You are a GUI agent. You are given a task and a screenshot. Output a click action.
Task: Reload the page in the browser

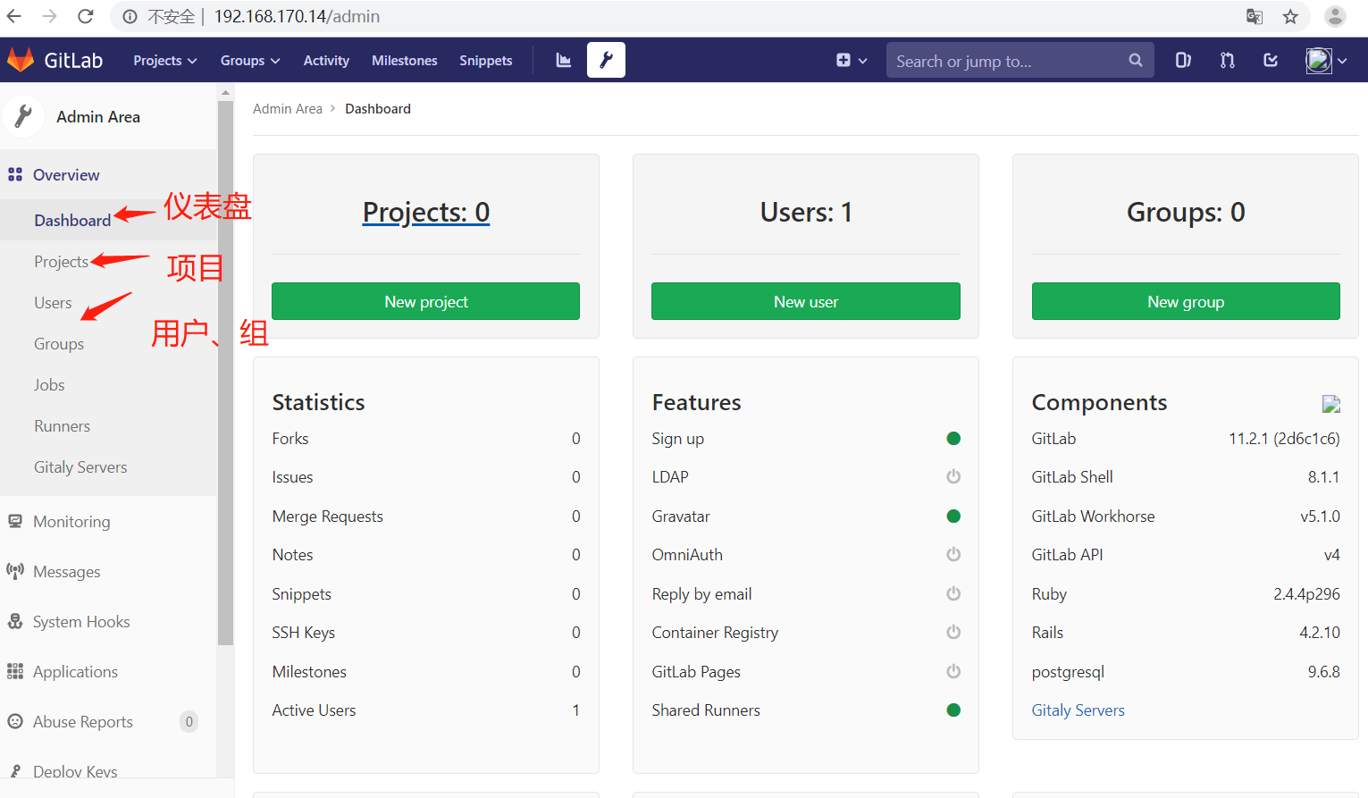click(86, 16)
